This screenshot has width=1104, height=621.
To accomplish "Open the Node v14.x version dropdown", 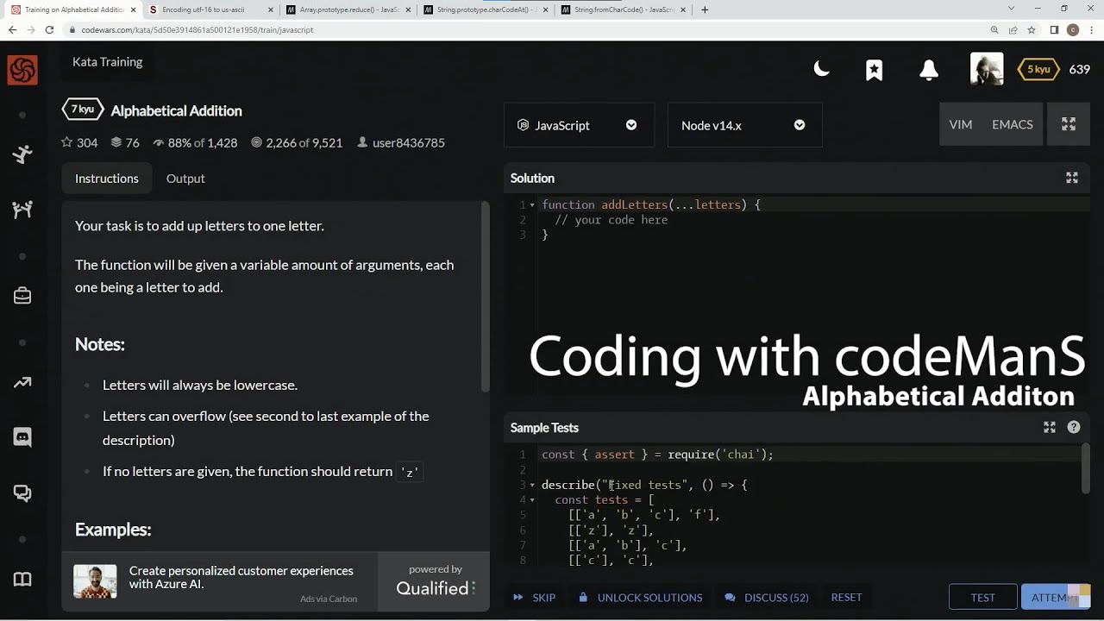I will 744,125.
